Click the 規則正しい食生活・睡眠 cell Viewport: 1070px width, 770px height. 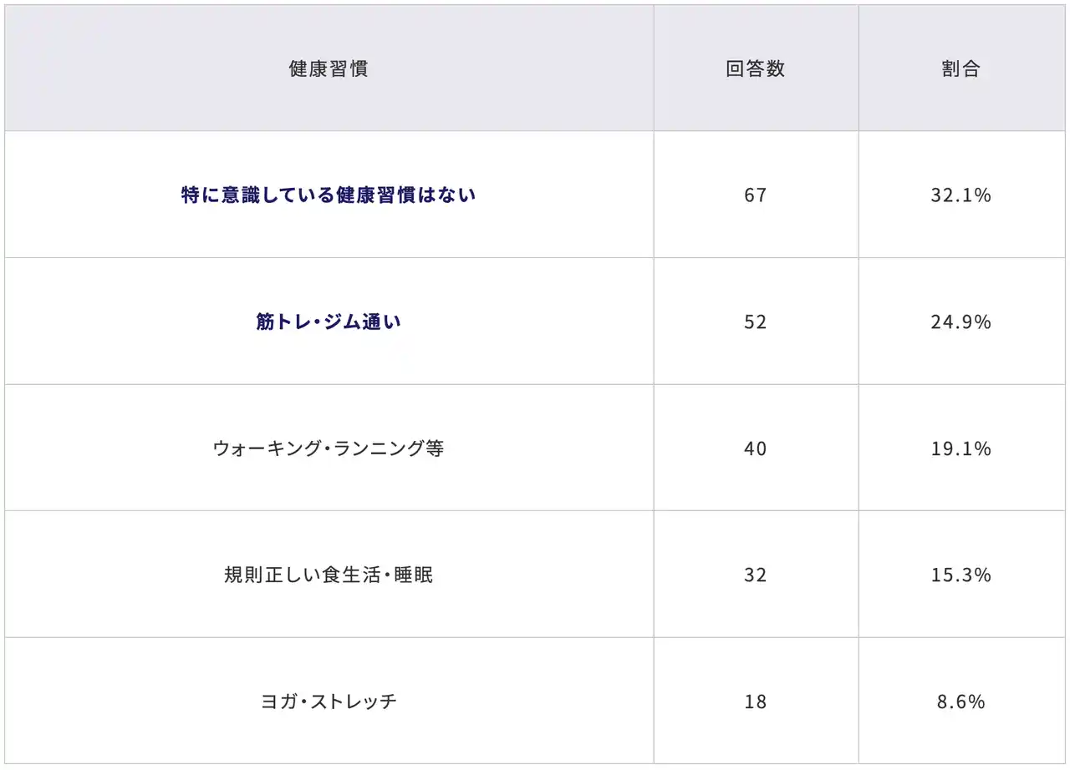(x=329, y=575)
